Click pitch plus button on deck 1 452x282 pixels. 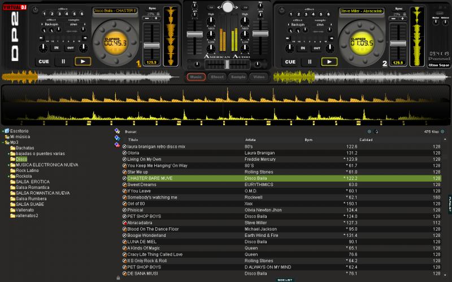coord(157,18)
